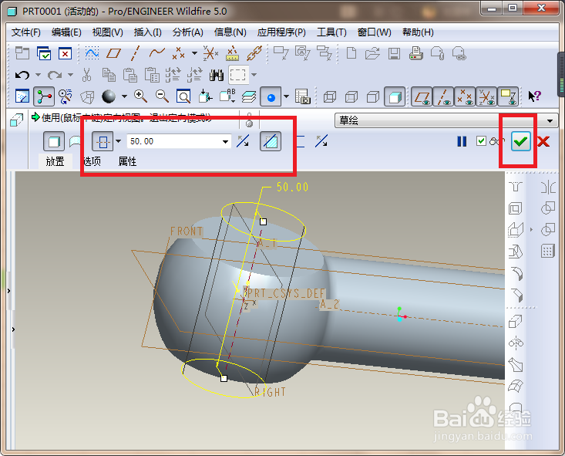This screenshot has width=565, height=456.
Task: Click the printer icon
Action: pos(415,53)
